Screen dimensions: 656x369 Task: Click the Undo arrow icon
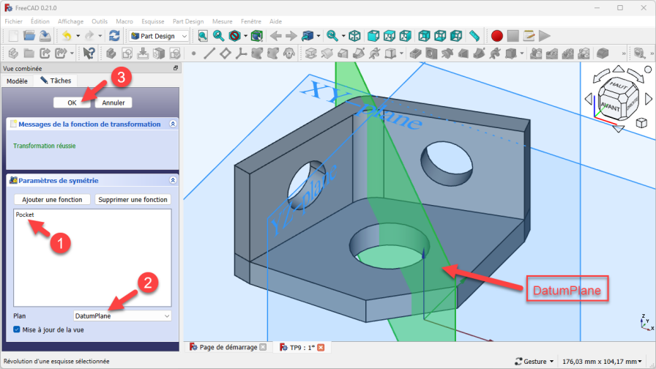click(67, 36)
